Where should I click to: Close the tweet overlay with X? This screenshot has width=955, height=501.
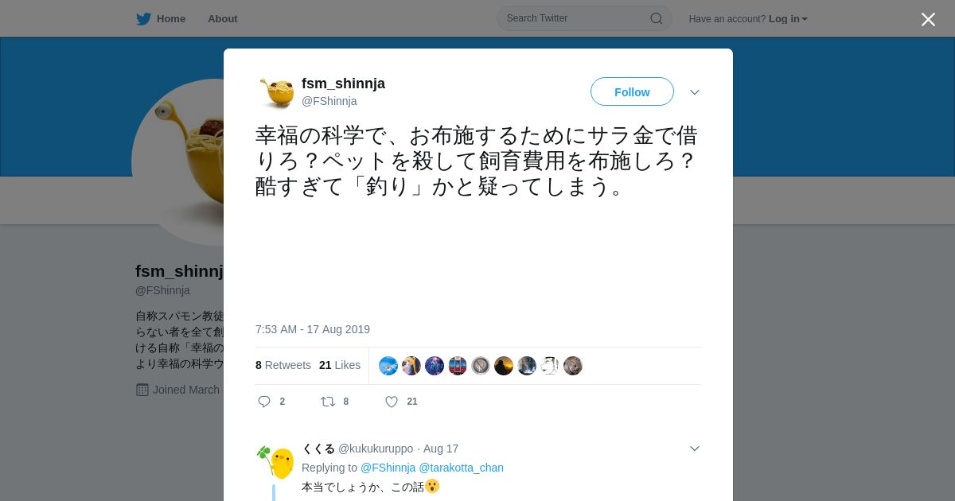coord(928,19)
